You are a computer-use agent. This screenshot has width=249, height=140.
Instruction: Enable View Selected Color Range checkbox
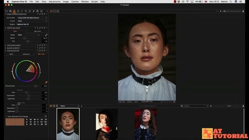click(x=6, y=117)
